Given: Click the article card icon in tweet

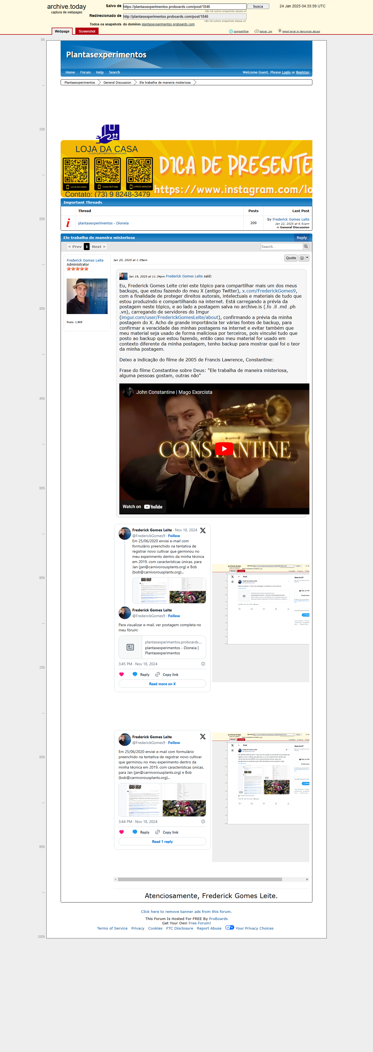Looking at the screenshot, I should (130, 647).
